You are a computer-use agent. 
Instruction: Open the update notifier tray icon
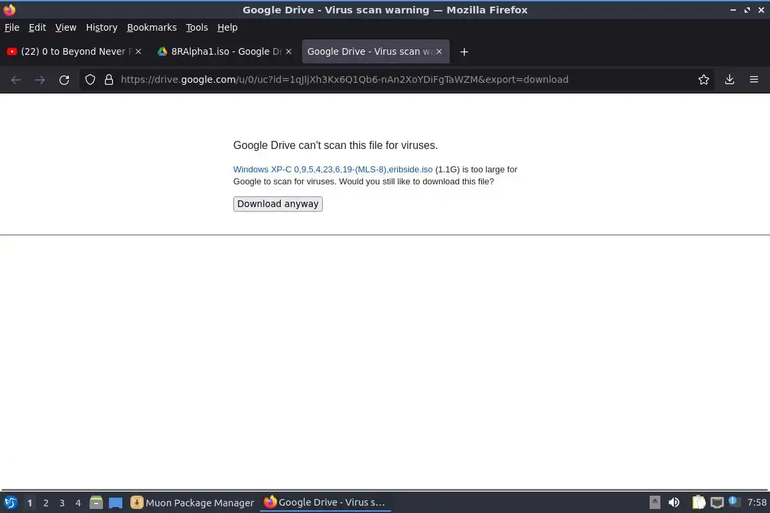733,501
